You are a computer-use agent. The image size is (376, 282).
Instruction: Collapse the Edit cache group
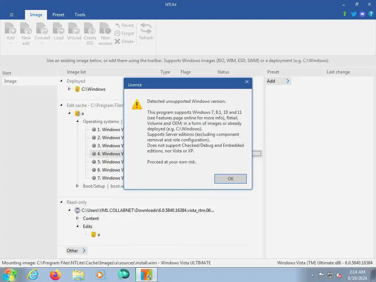61,105
